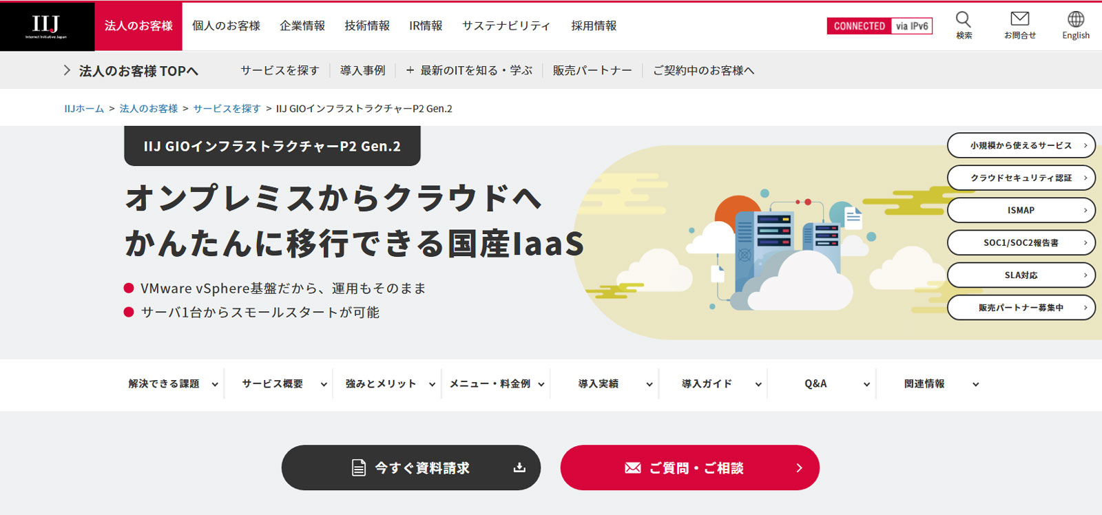Screen dimensions: 1102x515
Task: Click the CONNECTED via IPv6 badge
Action: 880,26
